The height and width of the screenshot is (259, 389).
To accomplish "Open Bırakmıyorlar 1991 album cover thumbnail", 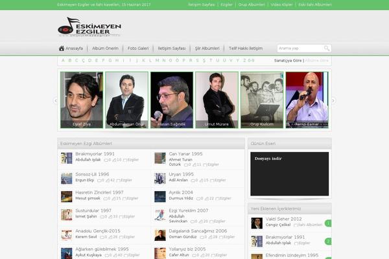I will [67, 158].
